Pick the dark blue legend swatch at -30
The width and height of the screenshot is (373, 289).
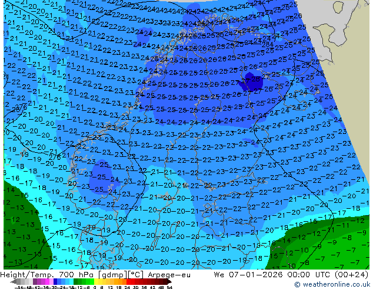click(x=55, y=282)
